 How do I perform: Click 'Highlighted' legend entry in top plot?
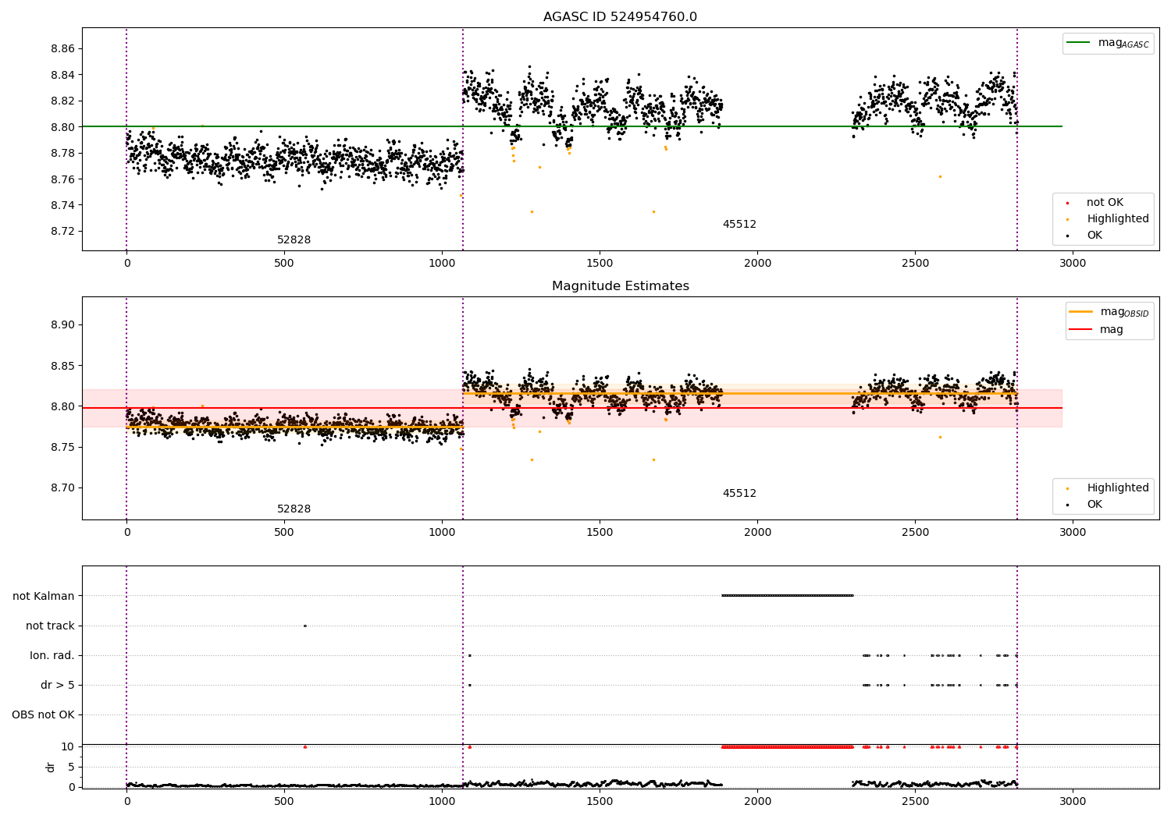(1109, 219)
